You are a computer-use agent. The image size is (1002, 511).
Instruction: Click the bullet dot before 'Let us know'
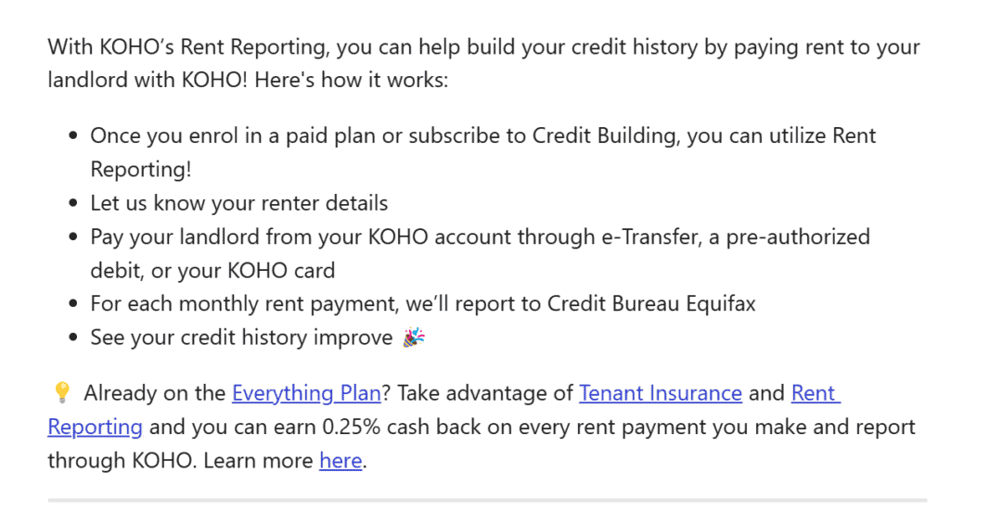point(73,204)
